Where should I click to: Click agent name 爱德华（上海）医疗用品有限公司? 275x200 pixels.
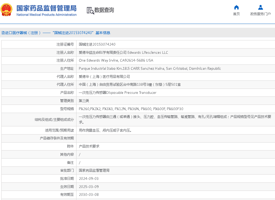(x=104, y=77)
